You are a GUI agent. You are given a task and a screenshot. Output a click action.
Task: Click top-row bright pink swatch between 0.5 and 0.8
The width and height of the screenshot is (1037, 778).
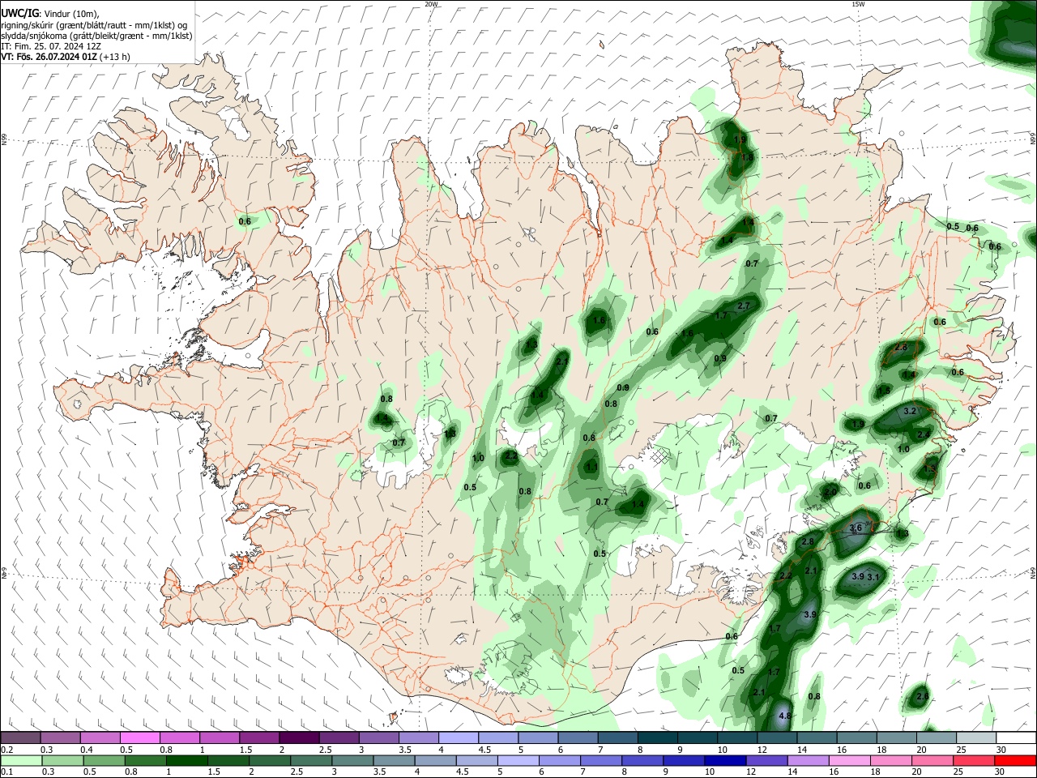pyautogui.click(x=139, y=738)
